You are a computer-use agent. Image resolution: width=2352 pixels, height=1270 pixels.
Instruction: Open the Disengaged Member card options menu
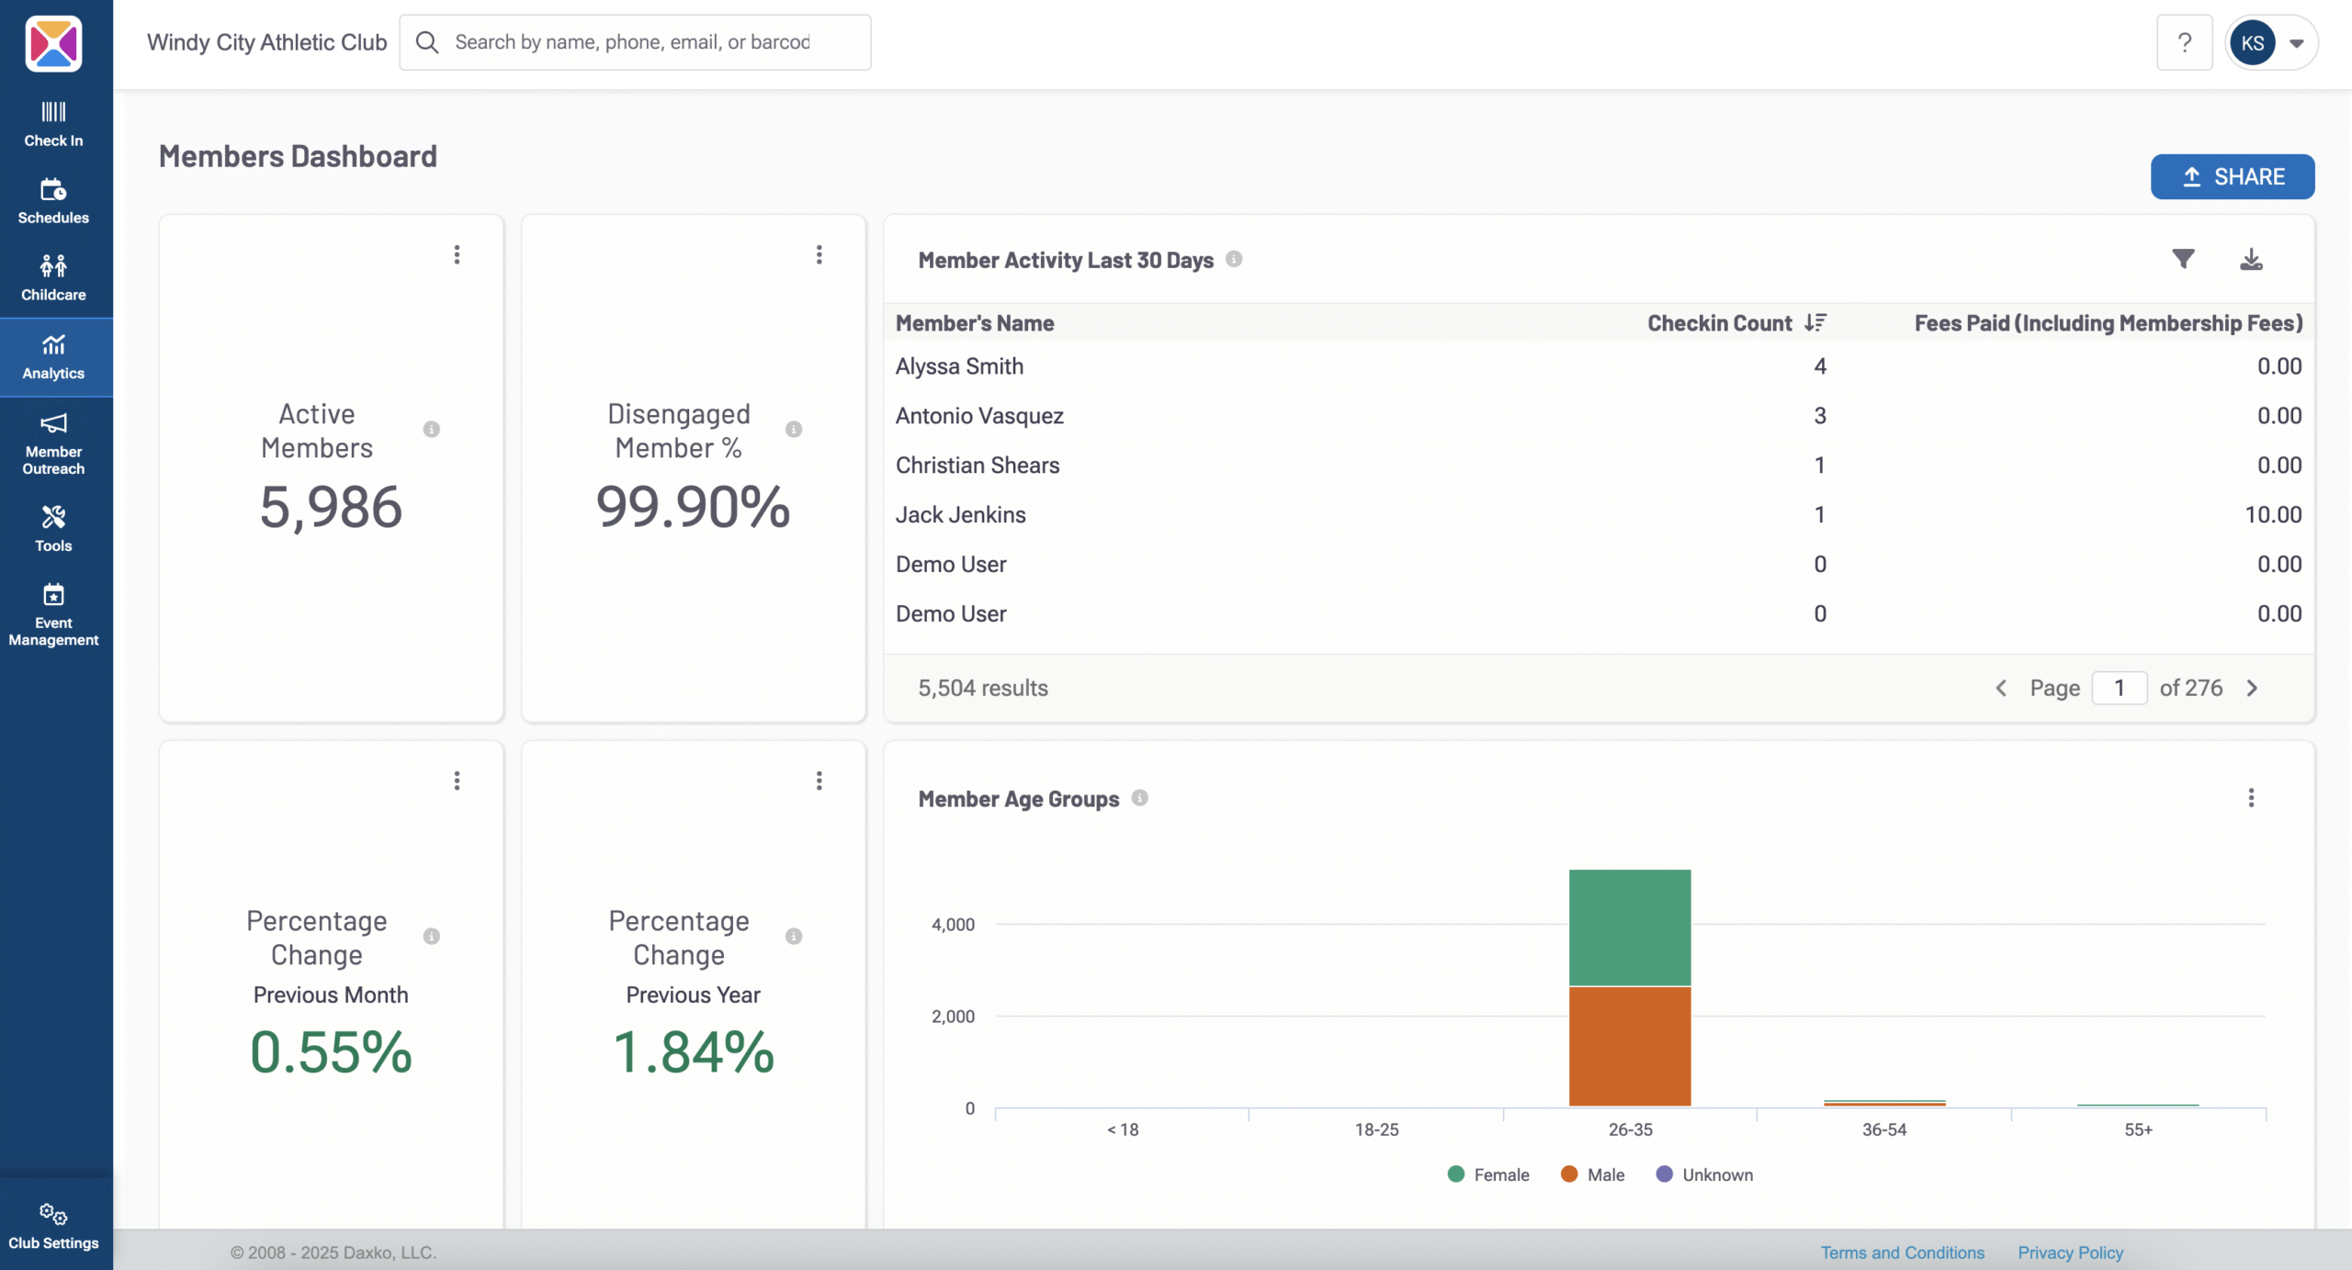click(819, 254)
